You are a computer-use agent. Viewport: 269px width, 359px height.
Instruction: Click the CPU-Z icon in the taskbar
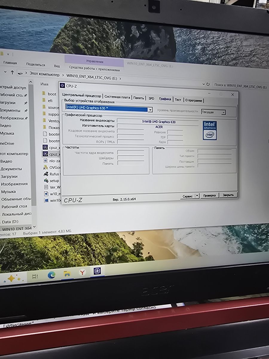pyautogui.click(x=97, y=271)
